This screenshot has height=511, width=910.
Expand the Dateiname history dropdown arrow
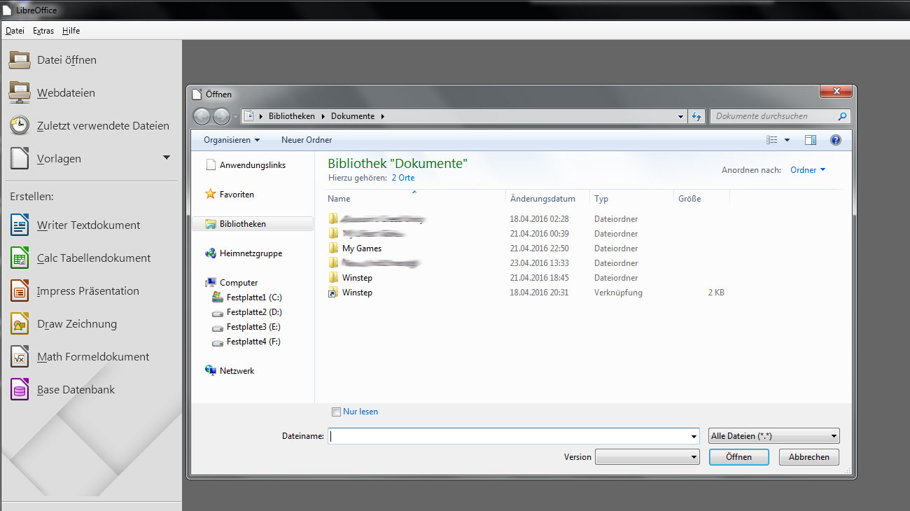[693, 436]
